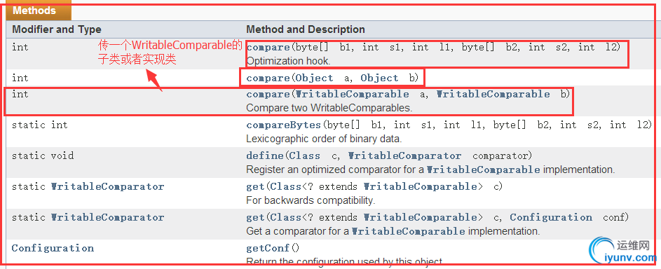Select the Methods tab
Image resolution: width=661 pixels, height=269 pixels.
[x=36, y=11]
